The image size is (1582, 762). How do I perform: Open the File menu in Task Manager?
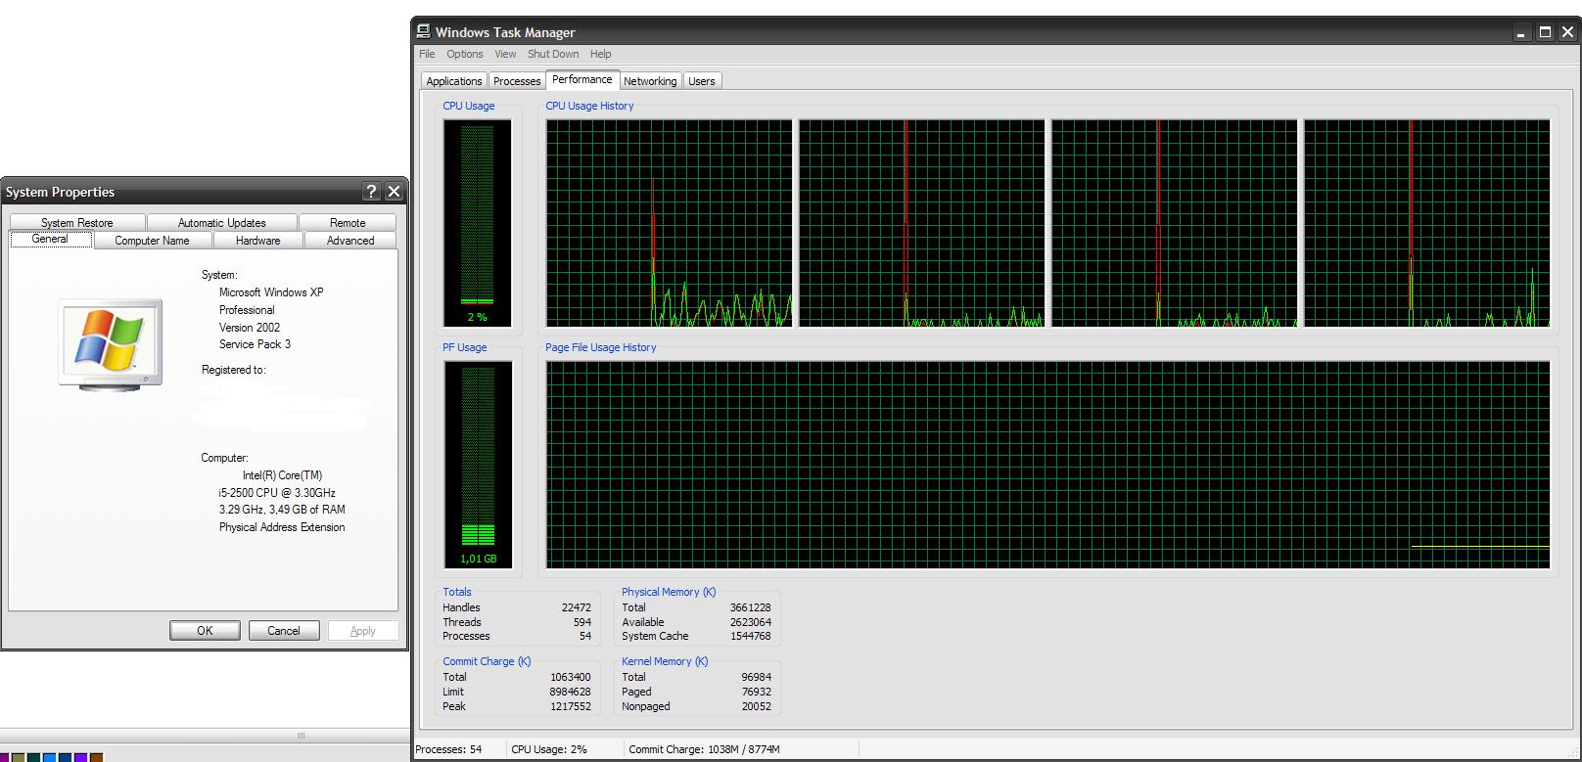(x=427, y=54)
